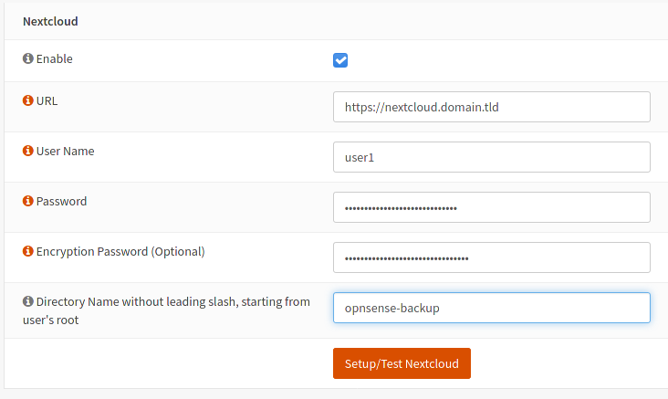Uncheck the Enable Nextcloud checkbox

click(x=340, y=60)
